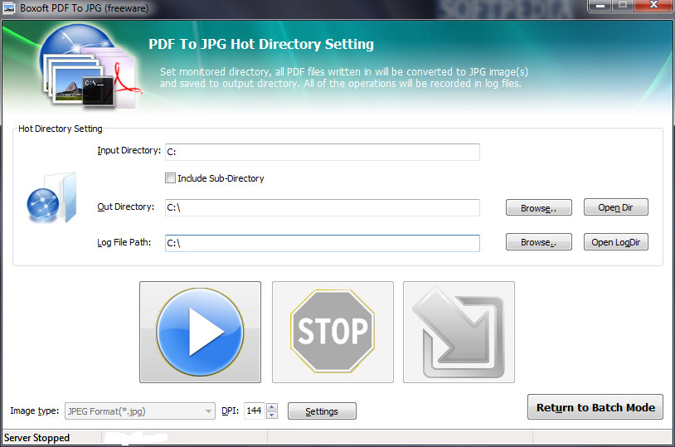Click the Input Directory label
Viewport: 675px width, 447px height.
coord(129,150)
